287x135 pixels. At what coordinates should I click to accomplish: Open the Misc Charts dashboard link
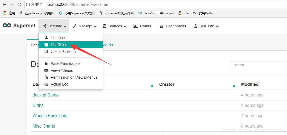(x=44, y=126)
